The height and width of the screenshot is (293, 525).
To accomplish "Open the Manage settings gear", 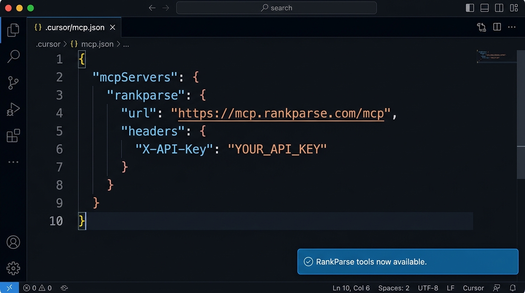I will (x=13, y=268).
